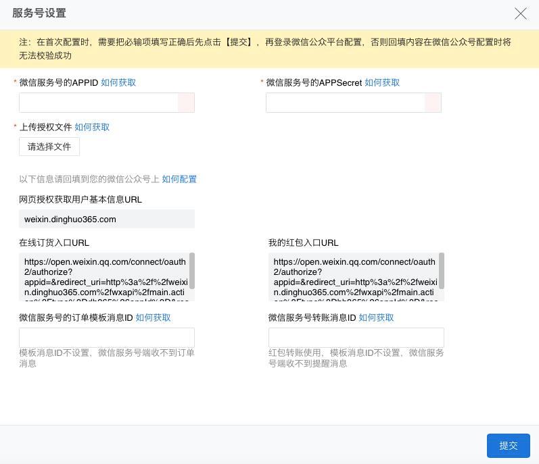Click scrollbar of 在线订货入口URL box

[x=192, y=271]
